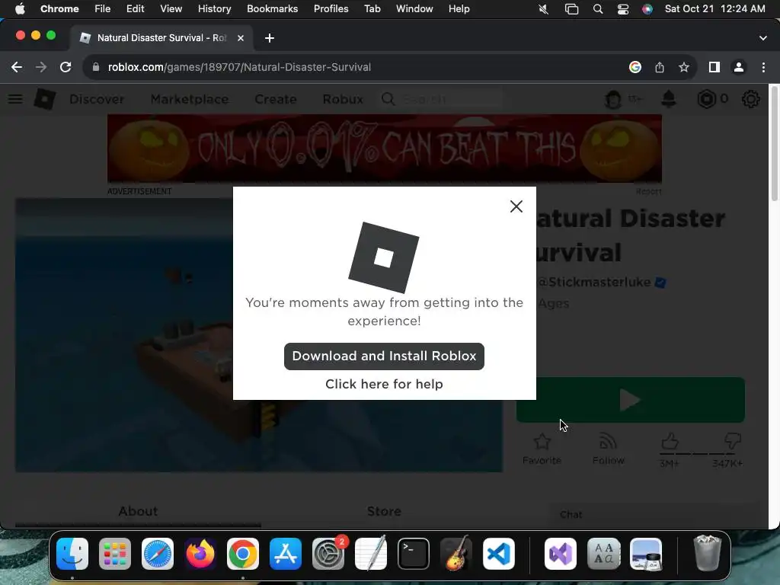
Task: Open System Settings from the Dock
Action: coord(328,554)
